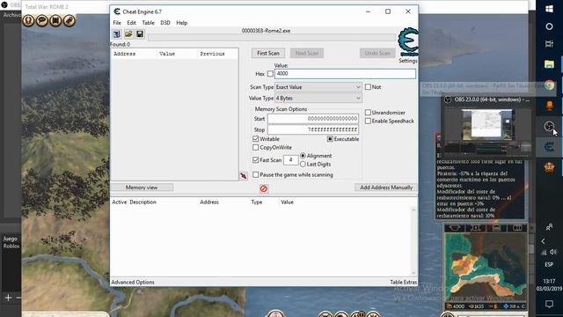This screenshot has width=563, height=317.
Task: Select the Alignment radio button
Action: 303,156
